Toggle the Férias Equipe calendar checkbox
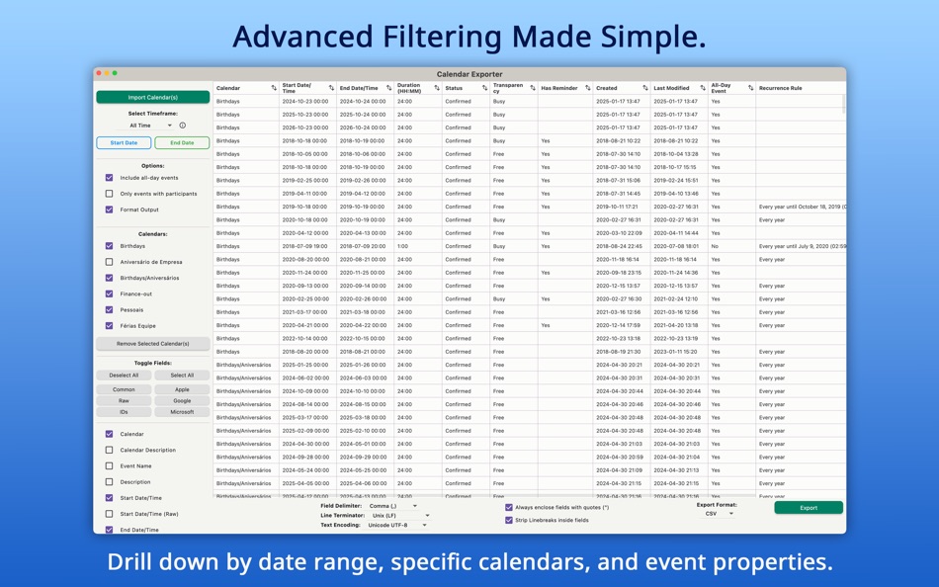 tap(109, 326)
